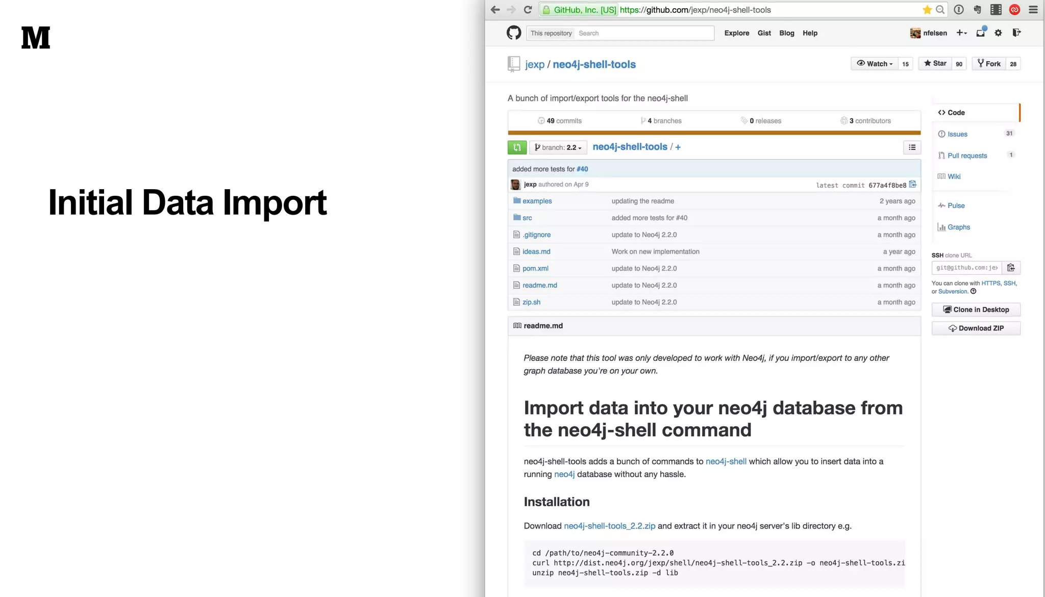Open the plus create-new dropdown in header

(x=962, y=33)
